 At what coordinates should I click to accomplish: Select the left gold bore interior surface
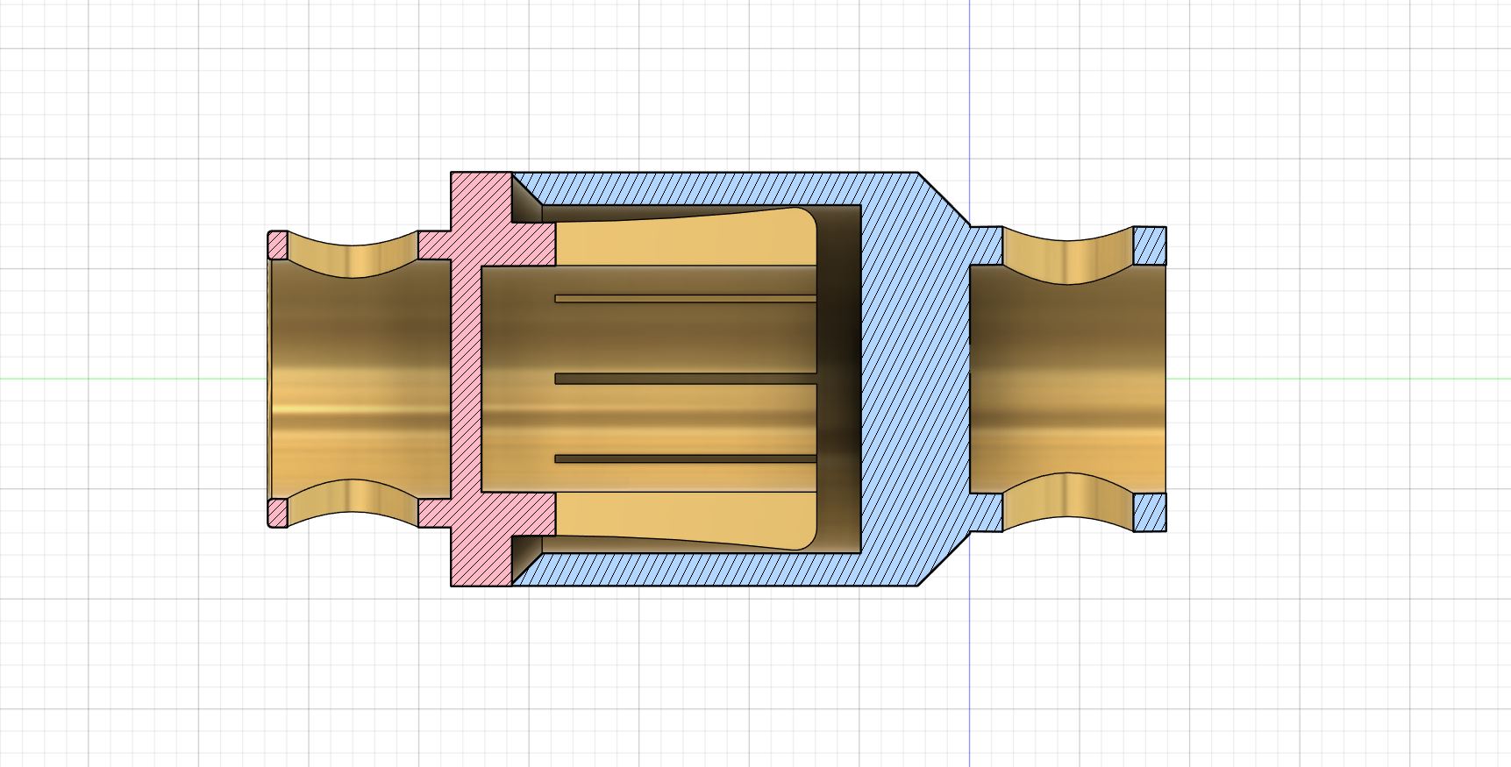(x=360, y=379)
